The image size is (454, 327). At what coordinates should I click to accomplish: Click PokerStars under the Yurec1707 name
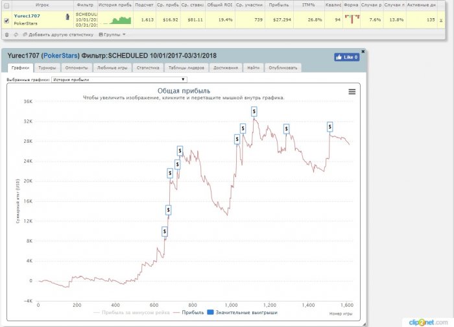click(x=25, y=23)
